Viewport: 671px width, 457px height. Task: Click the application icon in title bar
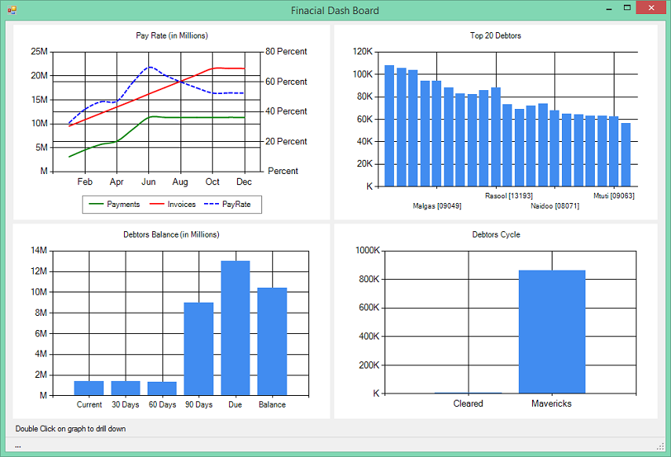click(12, 10)
